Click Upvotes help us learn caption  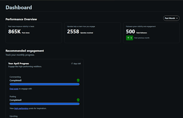(x=81, y=26)
